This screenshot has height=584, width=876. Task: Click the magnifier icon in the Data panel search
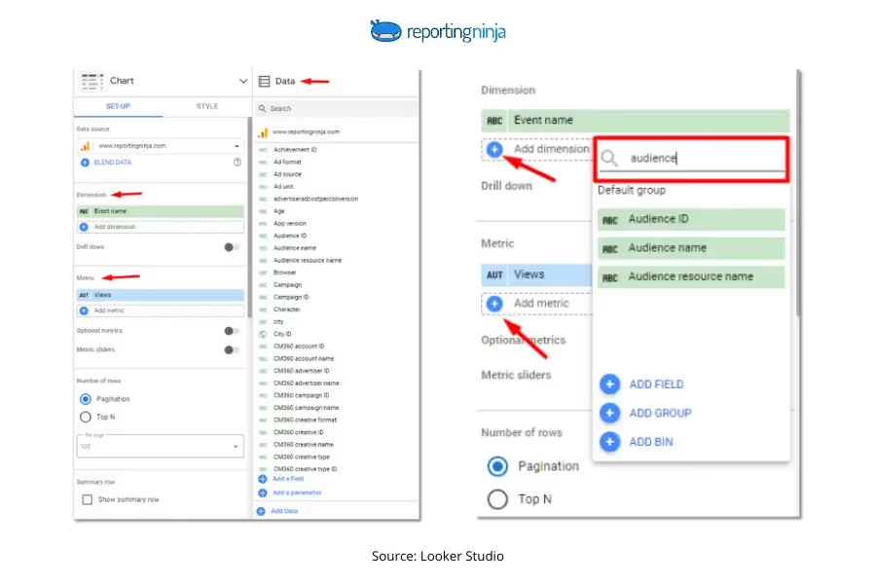pyautogui.click(x=262, y=108)
